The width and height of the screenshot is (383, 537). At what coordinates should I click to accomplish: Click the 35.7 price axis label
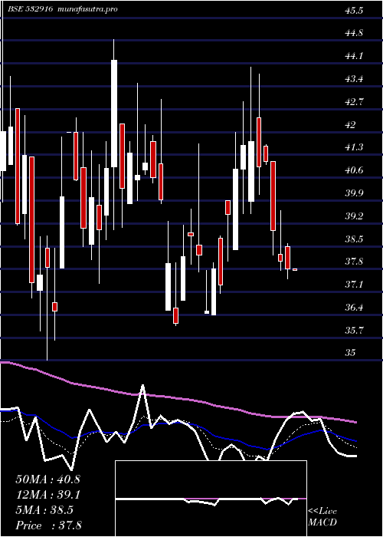point(354,331)
